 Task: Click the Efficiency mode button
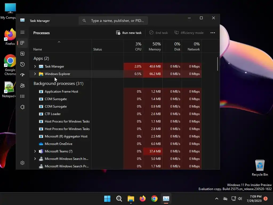pos(189,33)
